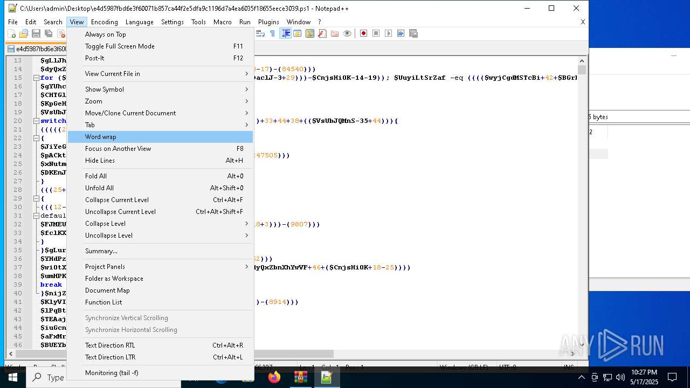Click the vertical scrollbar thumb
Viewport: 690px width, 388px height.
tap(582, 70)
